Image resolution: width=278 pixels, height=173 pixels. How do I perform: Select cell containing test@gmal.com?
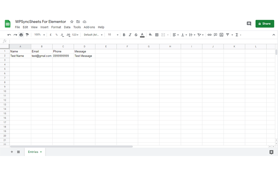(x=42, y=56)
